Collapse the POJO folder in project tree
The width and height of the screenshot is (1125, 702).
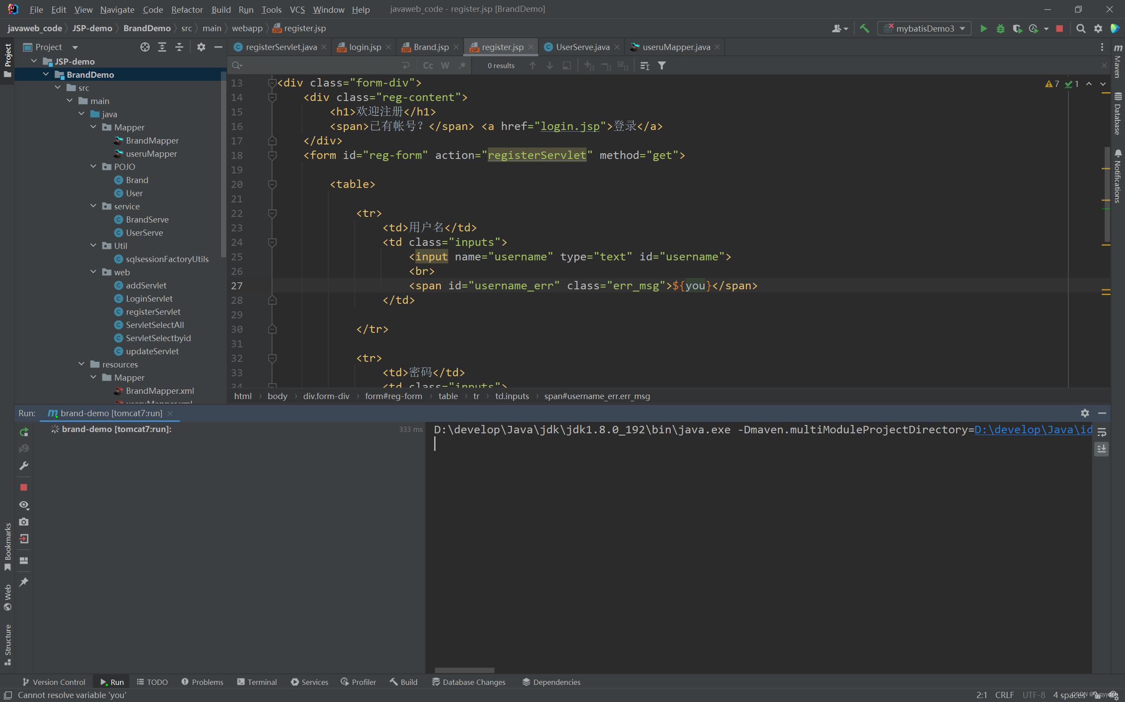tap(94, 167)
